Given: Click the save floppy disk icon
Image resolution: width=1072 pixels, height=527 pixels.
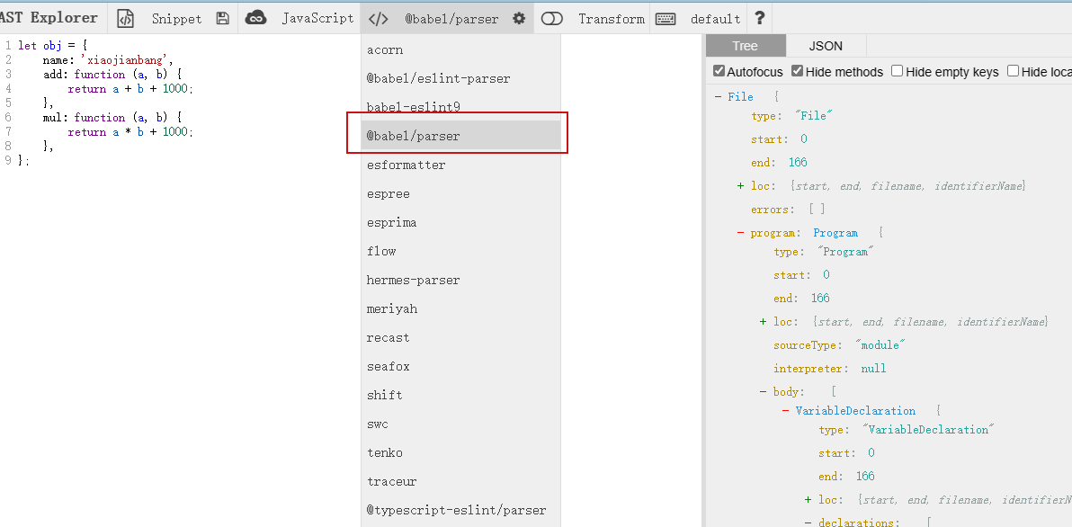Looking at the screenshot, I should [x=223, y=18].
